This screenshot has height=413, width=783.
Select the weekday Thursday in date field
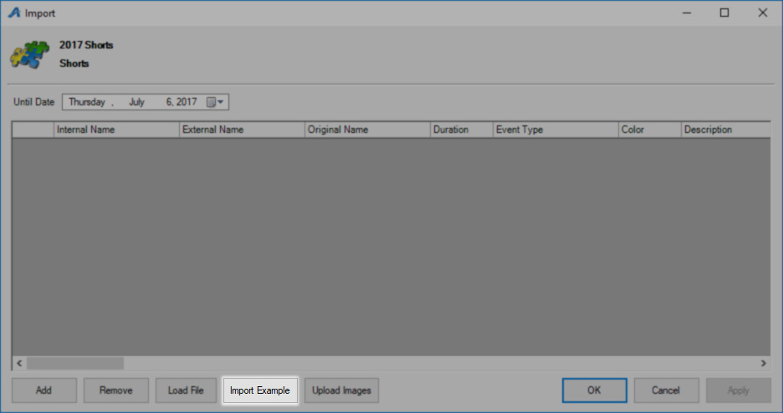(87, 102)
